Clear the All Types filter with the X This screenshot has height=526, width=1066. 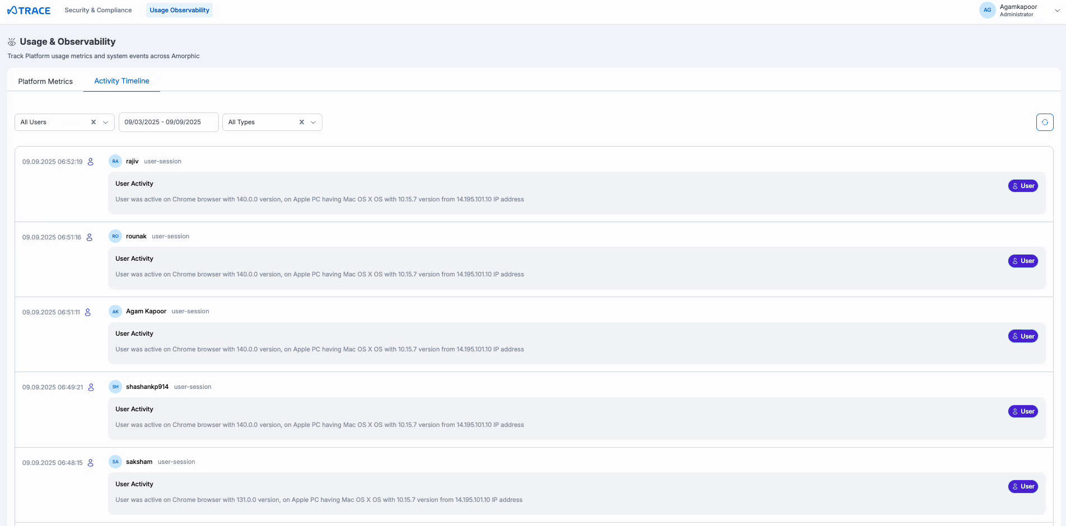pos(301,122)
